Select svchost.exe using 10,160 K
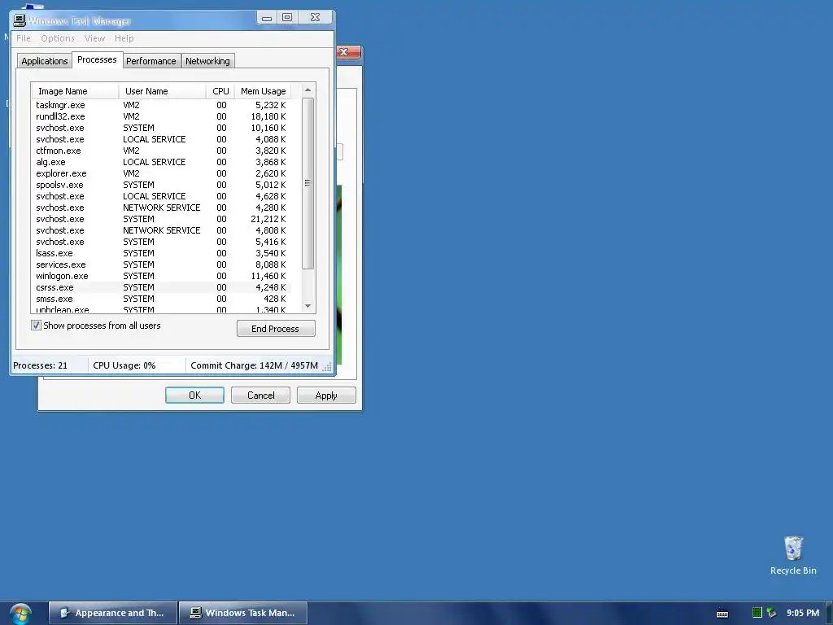This screenshot has width=833, height=625. click(161, 128)
